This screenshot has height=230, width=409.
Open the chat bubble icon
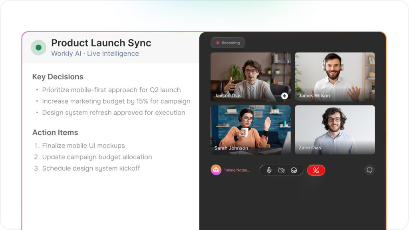pos(369,170)
